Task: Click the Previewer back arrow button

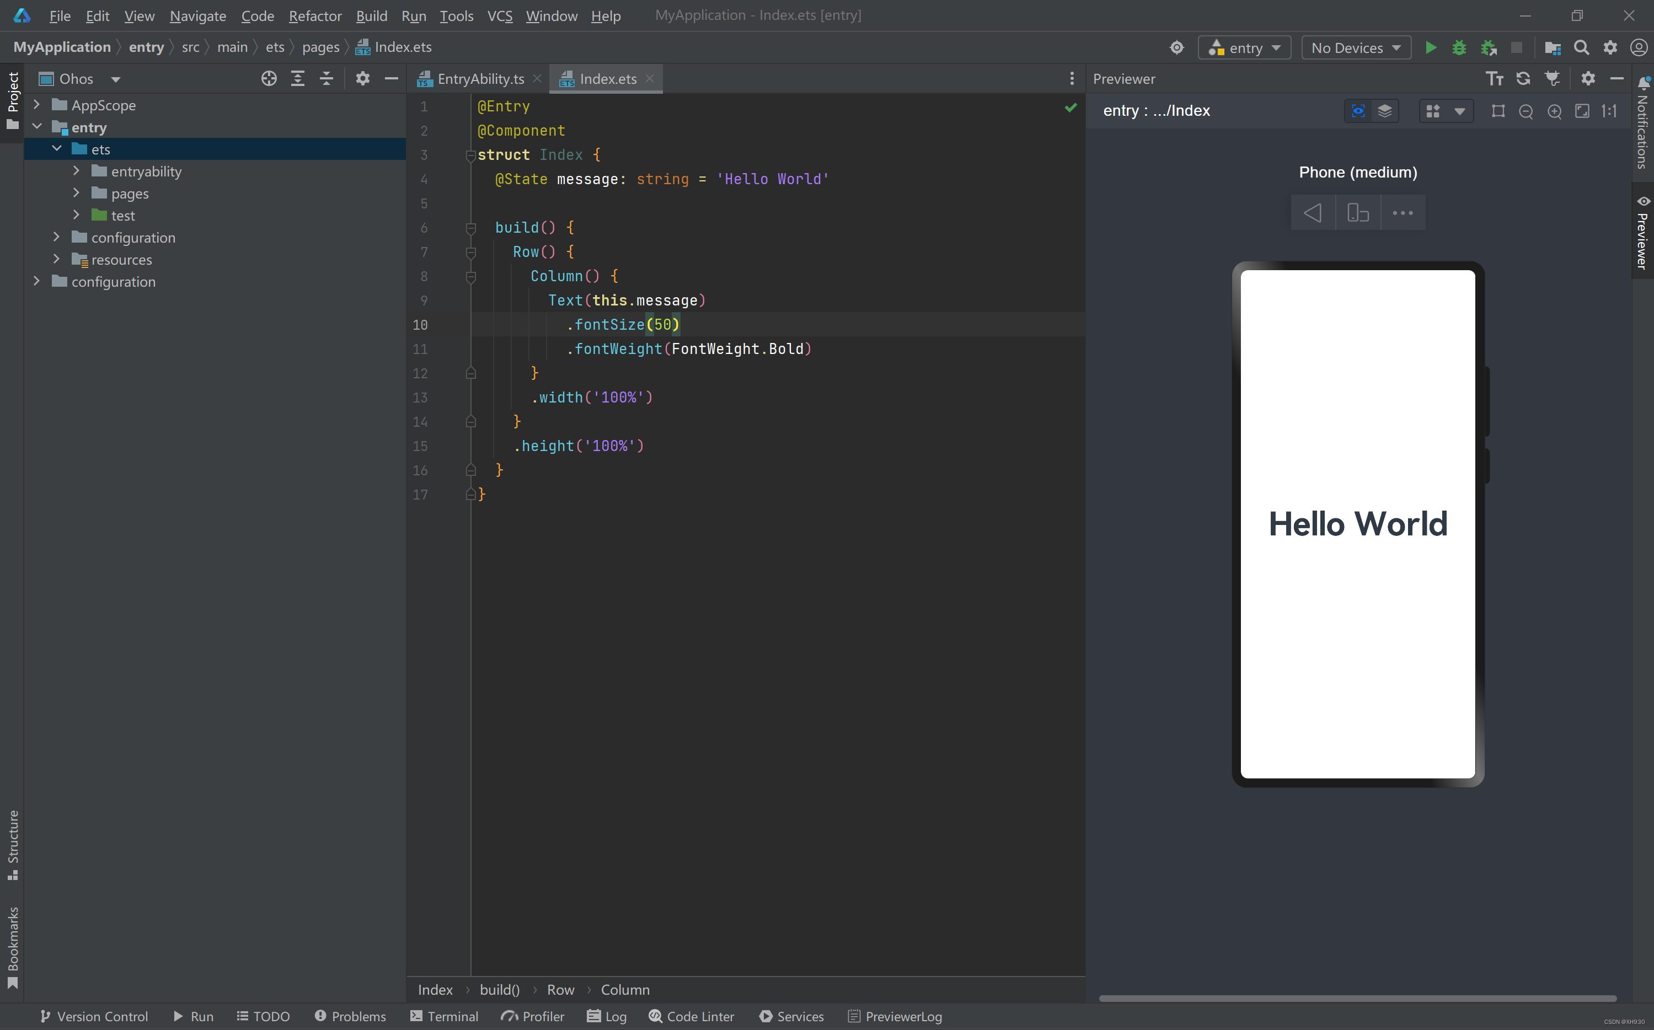Action: tap(1313, 213)
